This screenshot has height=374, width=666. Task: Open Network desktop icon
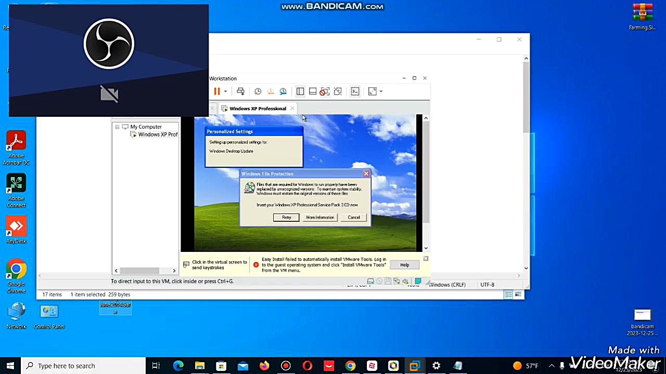tap(16, 316)
